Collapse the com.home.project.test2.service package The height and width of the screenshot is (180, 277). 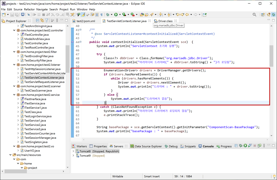click(x=14, y=95)
